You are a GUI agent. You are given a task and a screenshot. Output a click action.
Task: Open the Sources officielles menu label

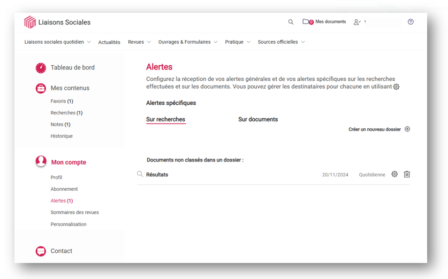(x=278, y=42)
